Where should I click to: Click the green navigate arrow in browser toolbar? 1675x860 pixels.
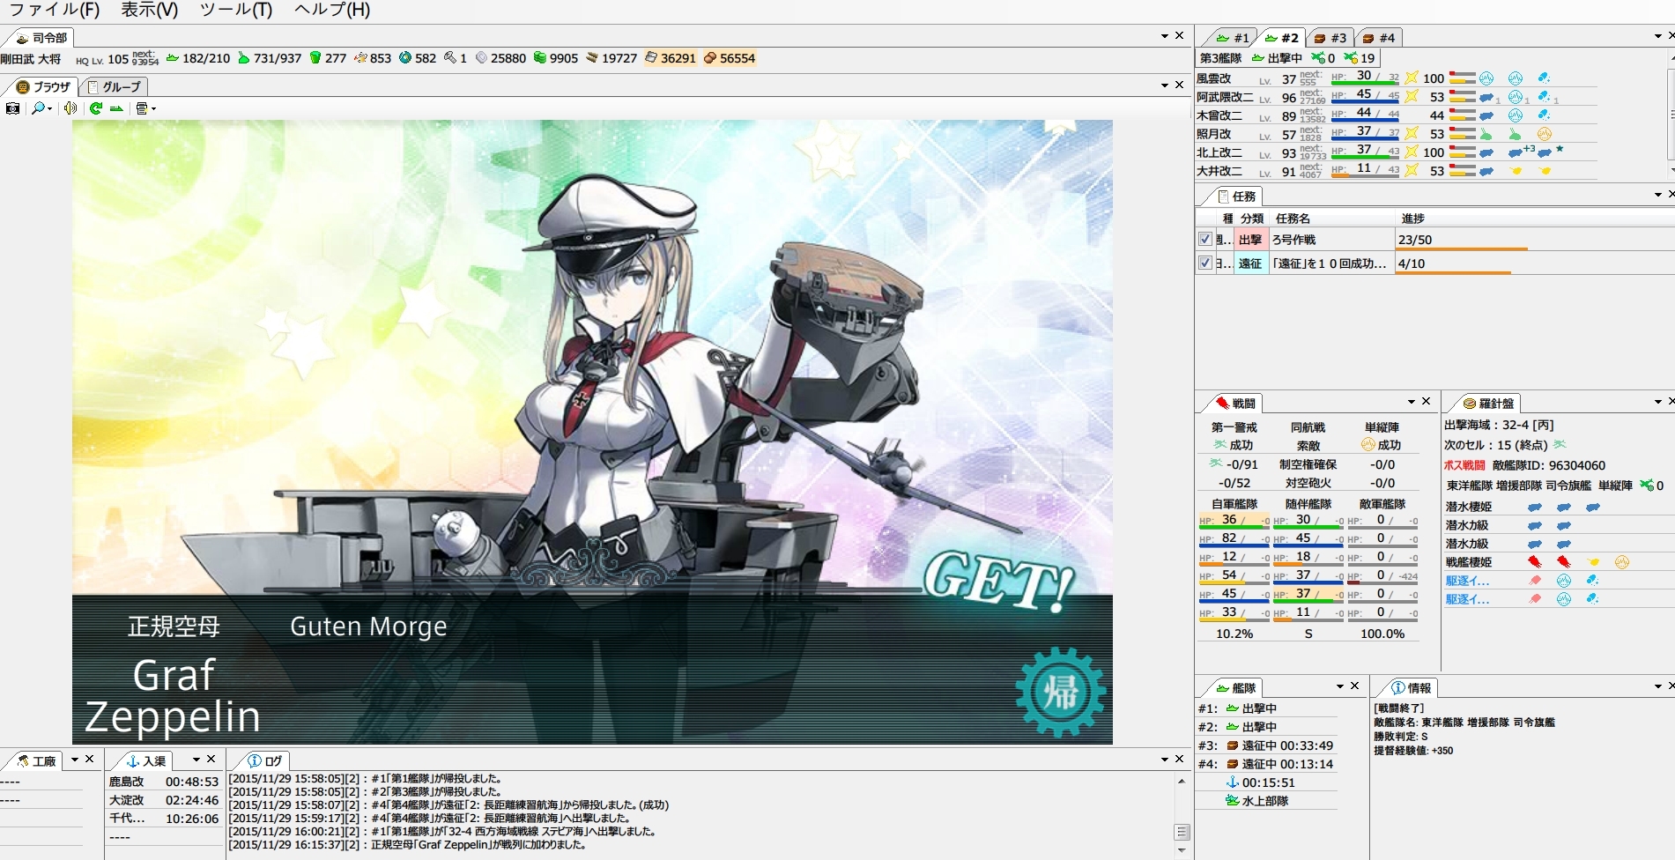coord(115,108)
